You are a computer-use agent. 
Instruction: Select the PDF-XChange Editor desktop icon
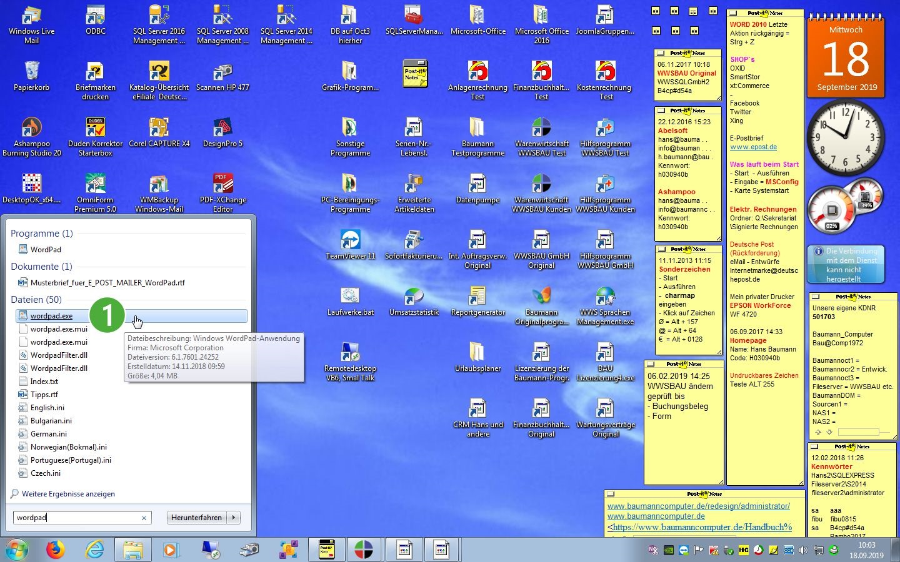pyautogui.click(x=222, y=194)
